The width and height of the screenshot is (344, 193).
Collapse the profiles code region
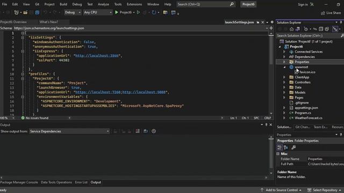pyautogui.click(x=23, y=74)
